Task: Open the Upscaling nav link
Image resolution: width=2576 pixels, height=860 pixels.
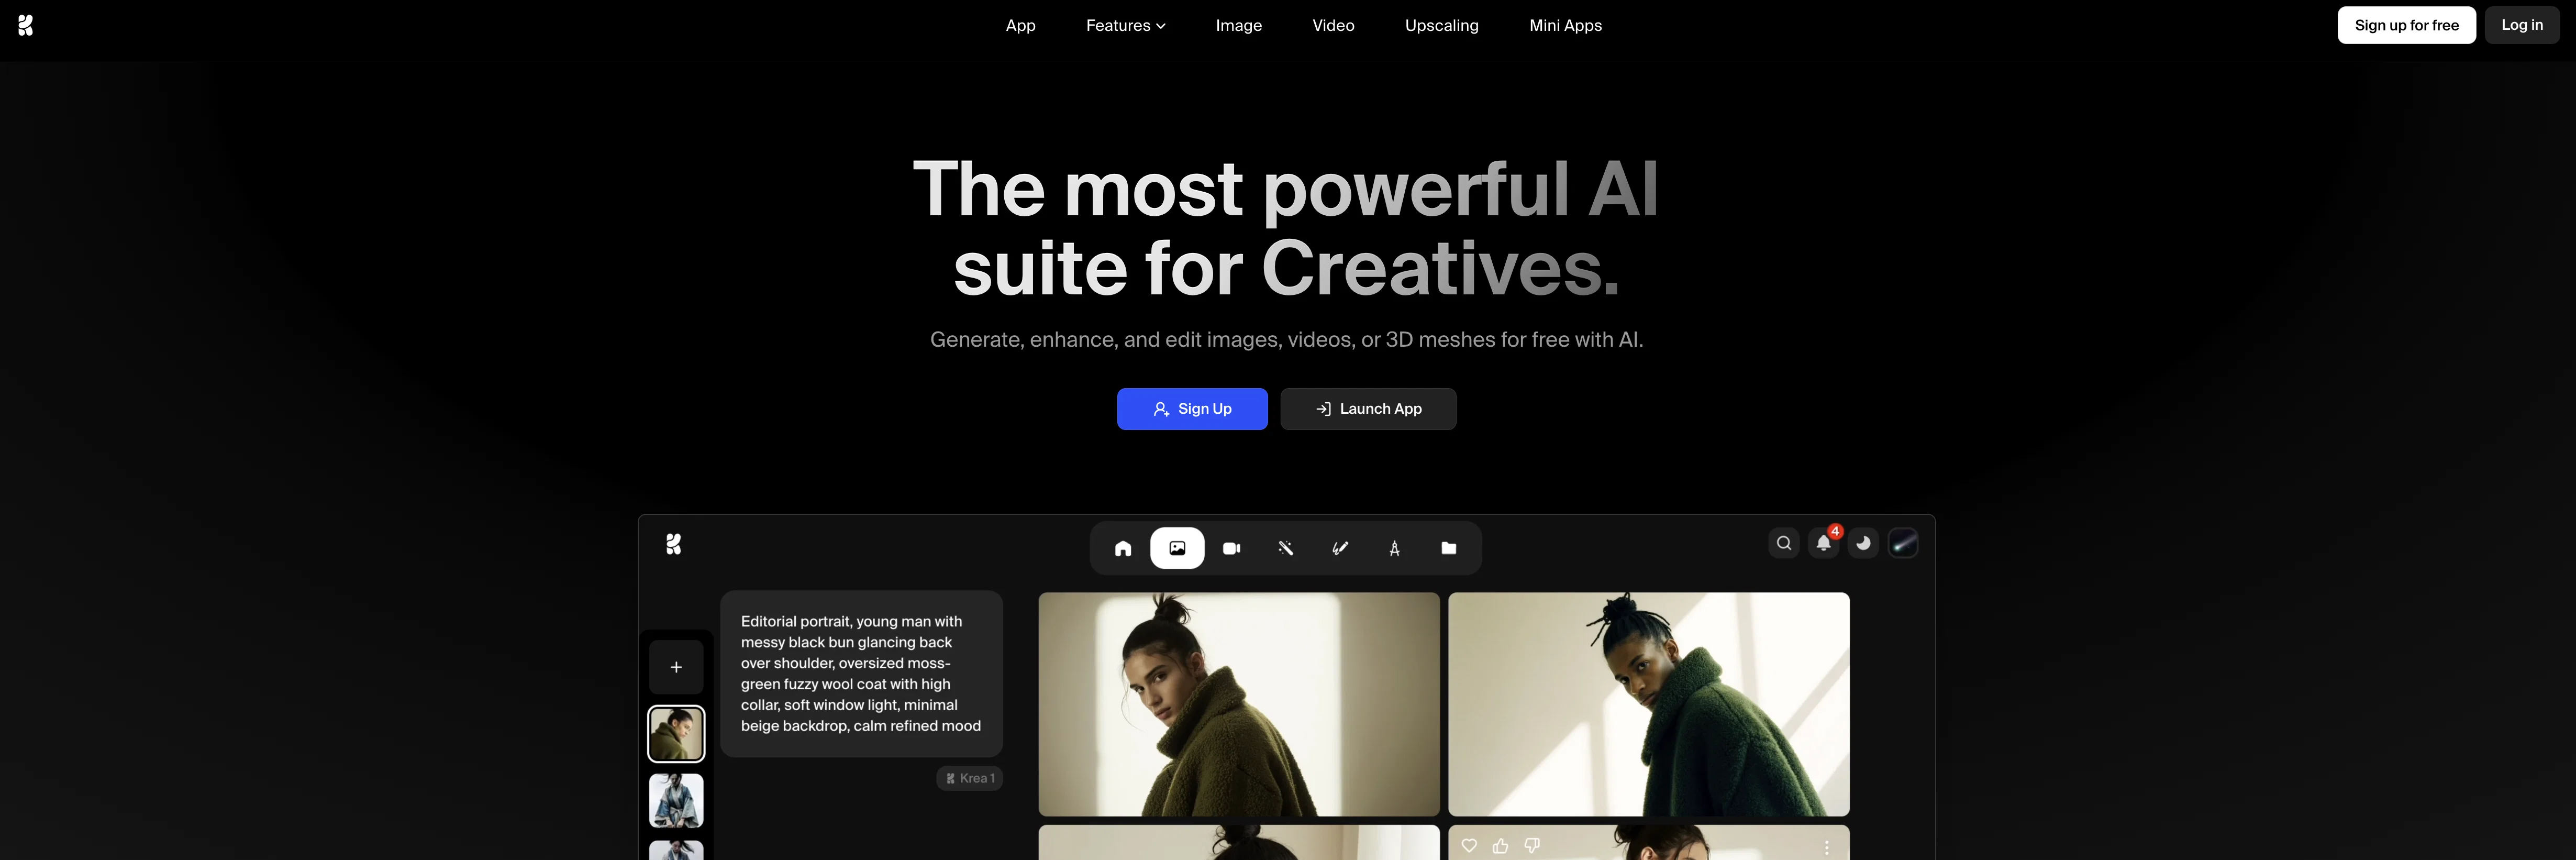Action: click(x=1441, y=25)
